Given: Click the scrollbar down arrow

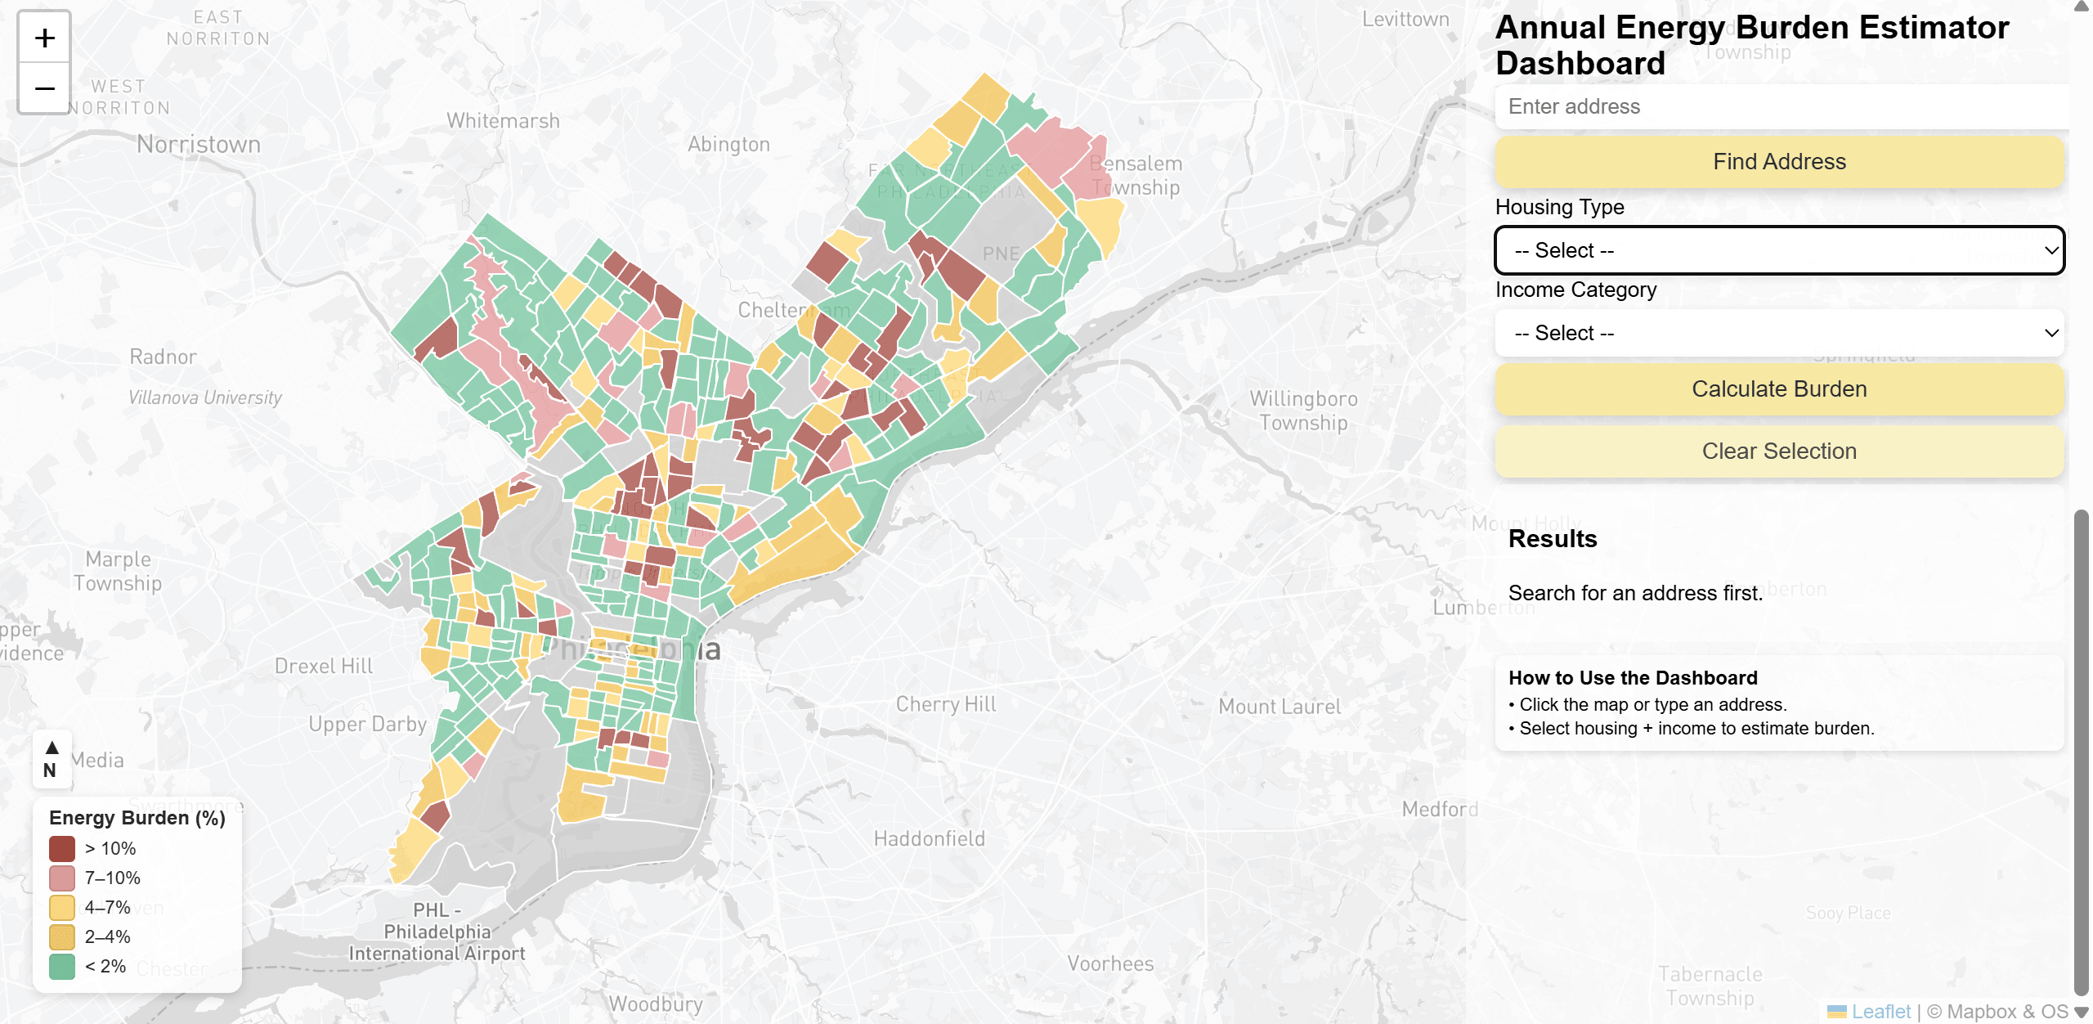Looking at the screenshot, I should [x=2082, y=1013].
